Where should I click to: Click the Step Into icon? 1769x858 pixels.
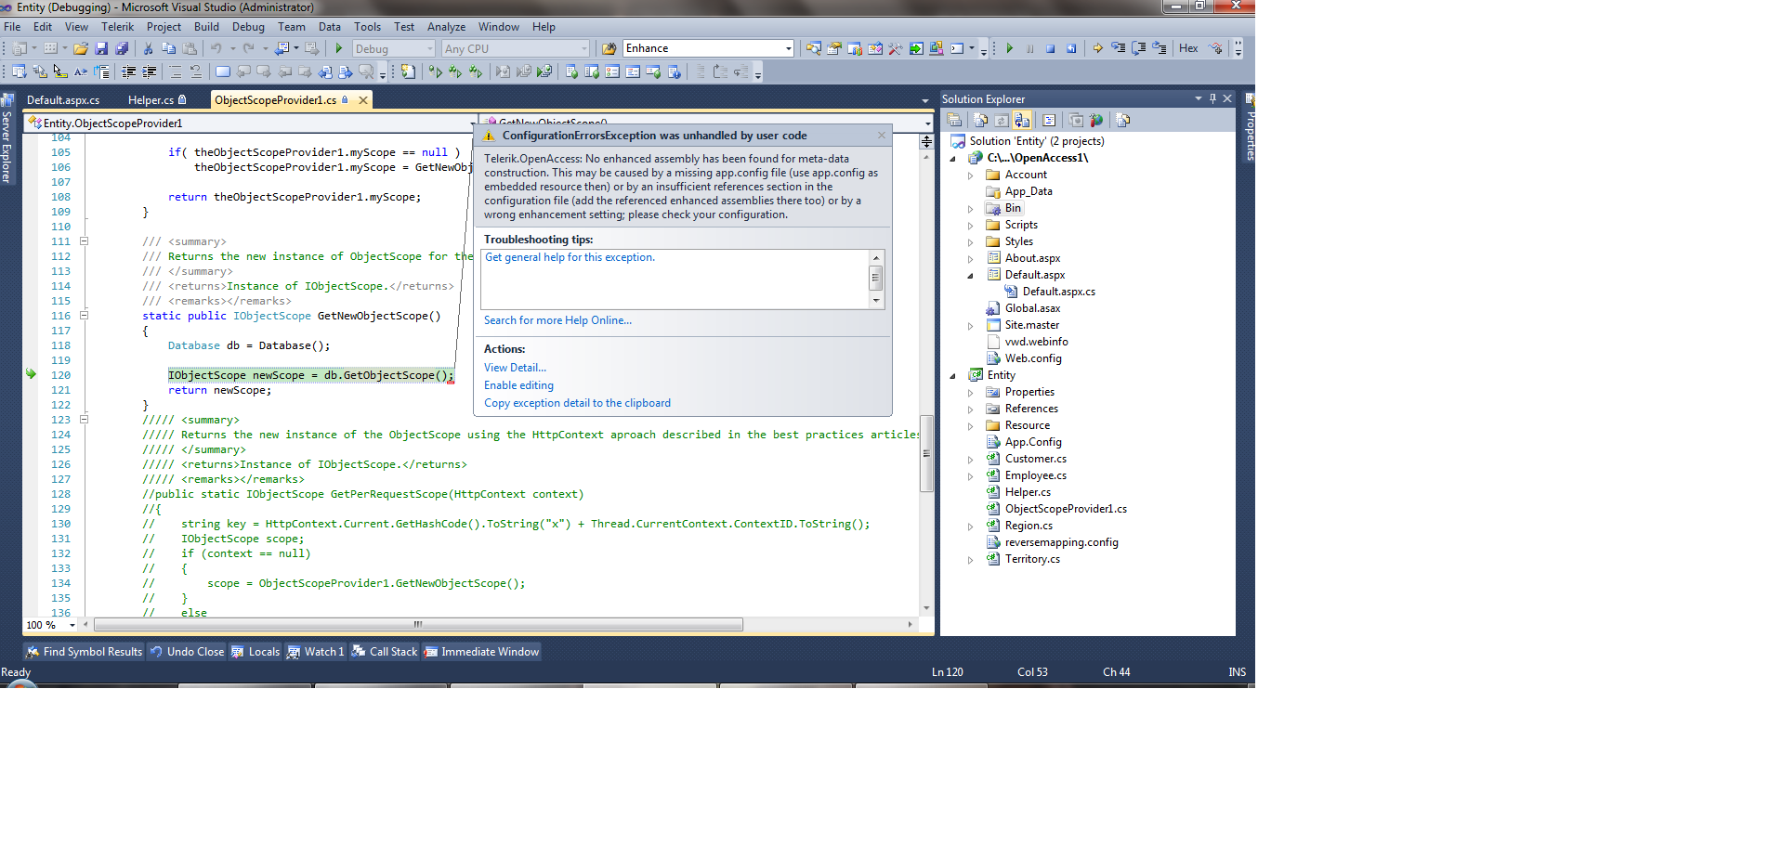coord(1119,48)
